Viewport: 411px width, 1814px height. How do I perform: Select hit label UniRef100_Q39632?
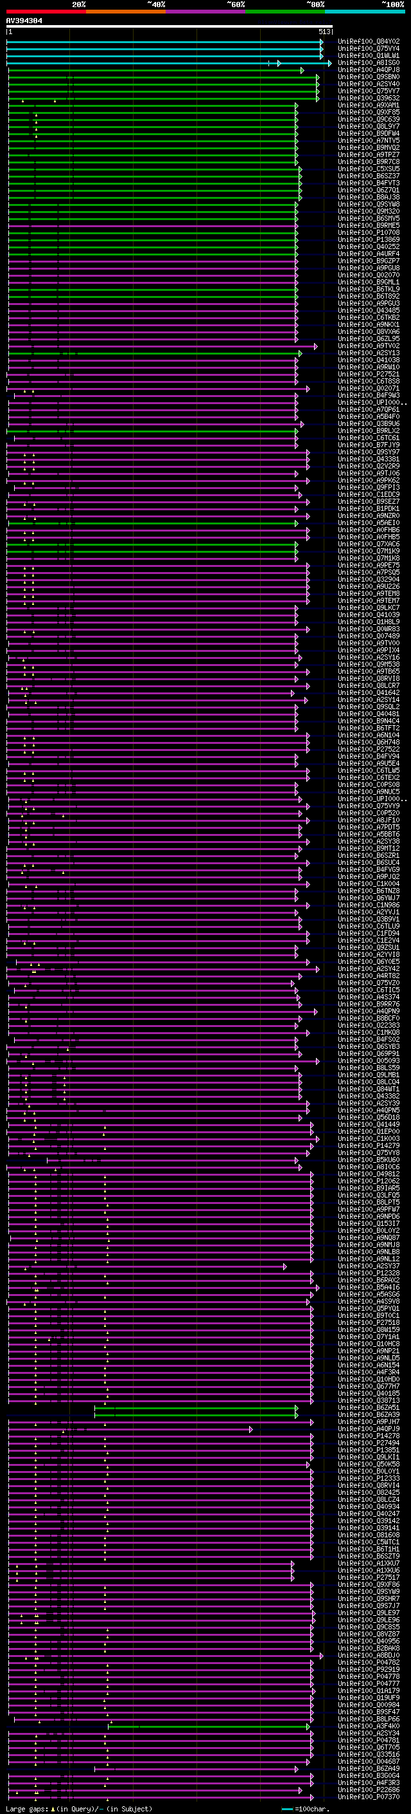pos(369,98)
